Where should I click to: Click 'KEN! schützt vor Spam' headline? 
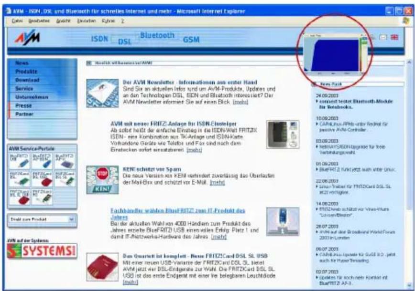point(152,169)
